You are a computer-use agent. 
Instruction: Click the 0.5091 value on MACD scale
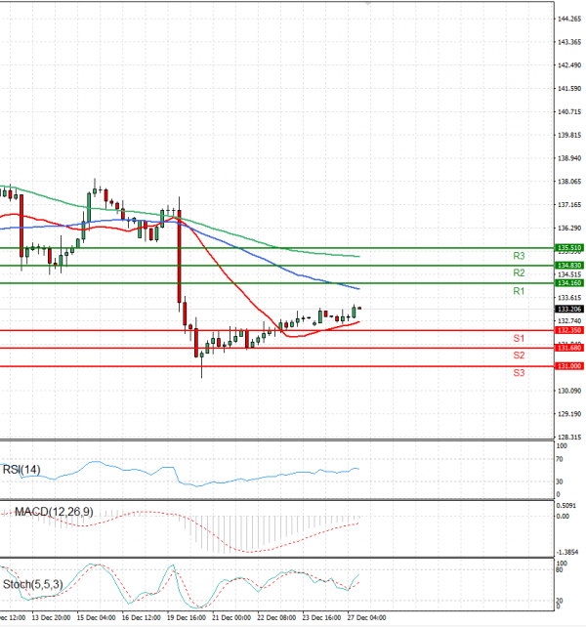pyautogui.click(x=566, y=506)
